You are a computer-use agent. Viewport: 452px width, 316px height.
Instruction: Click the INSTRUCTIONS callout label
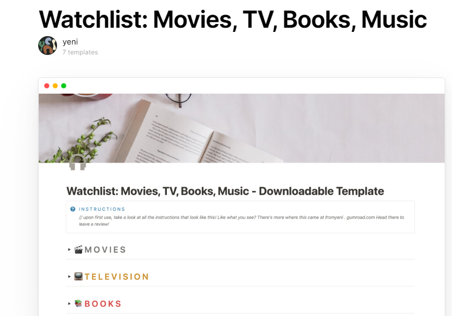[102, 209]
